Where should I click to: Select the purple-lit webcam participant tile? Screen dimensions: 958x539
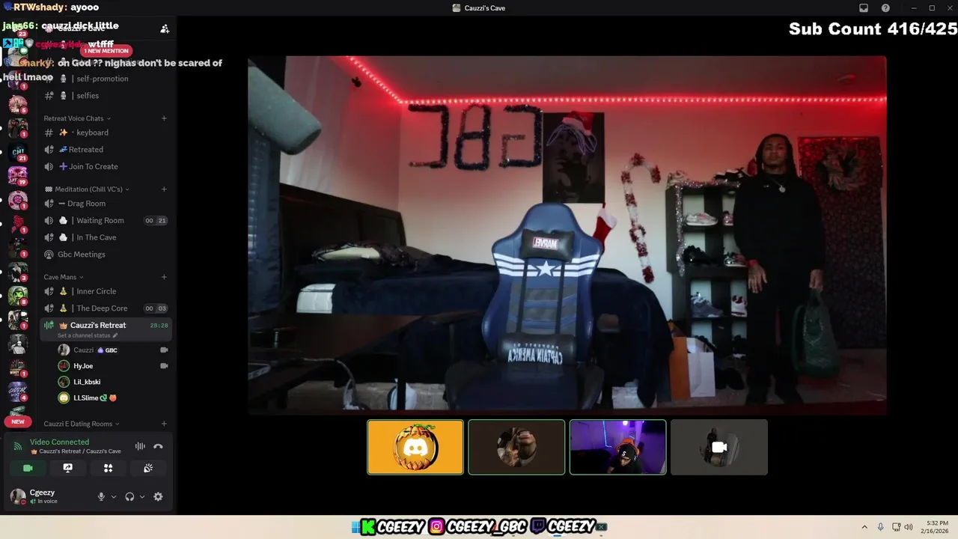617,447
